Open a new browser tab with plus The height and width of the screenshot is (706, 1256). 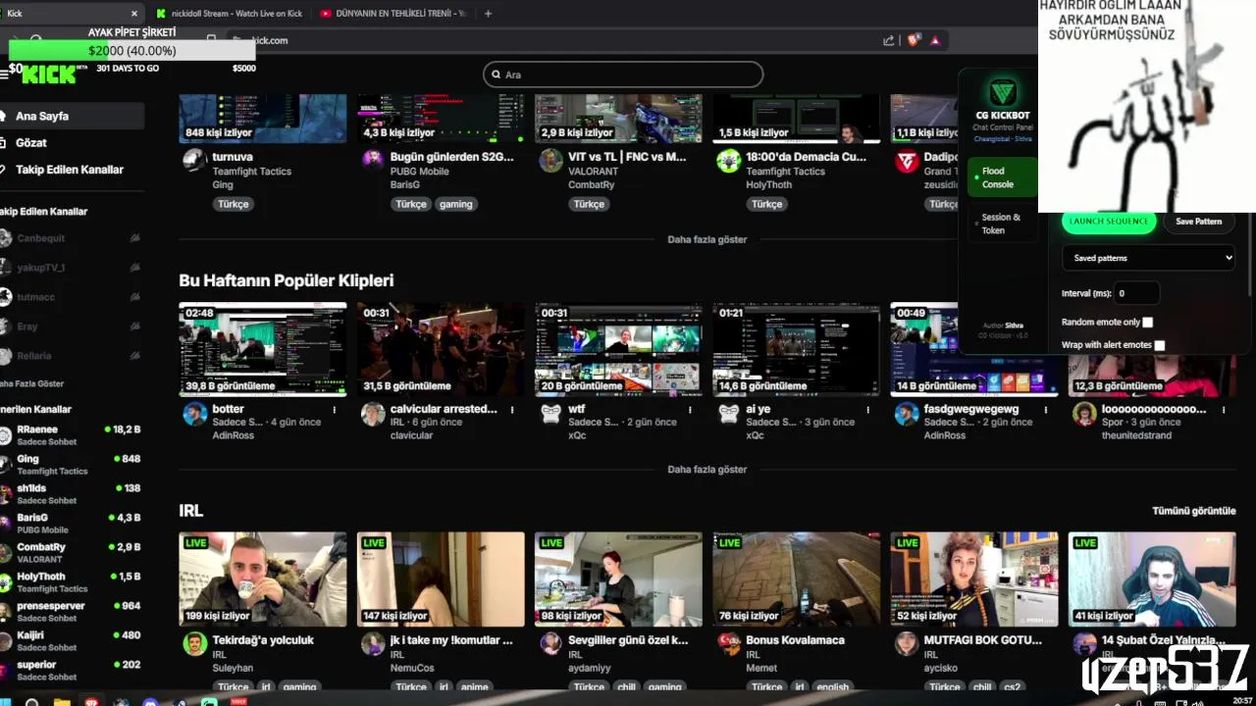point(488,13)
